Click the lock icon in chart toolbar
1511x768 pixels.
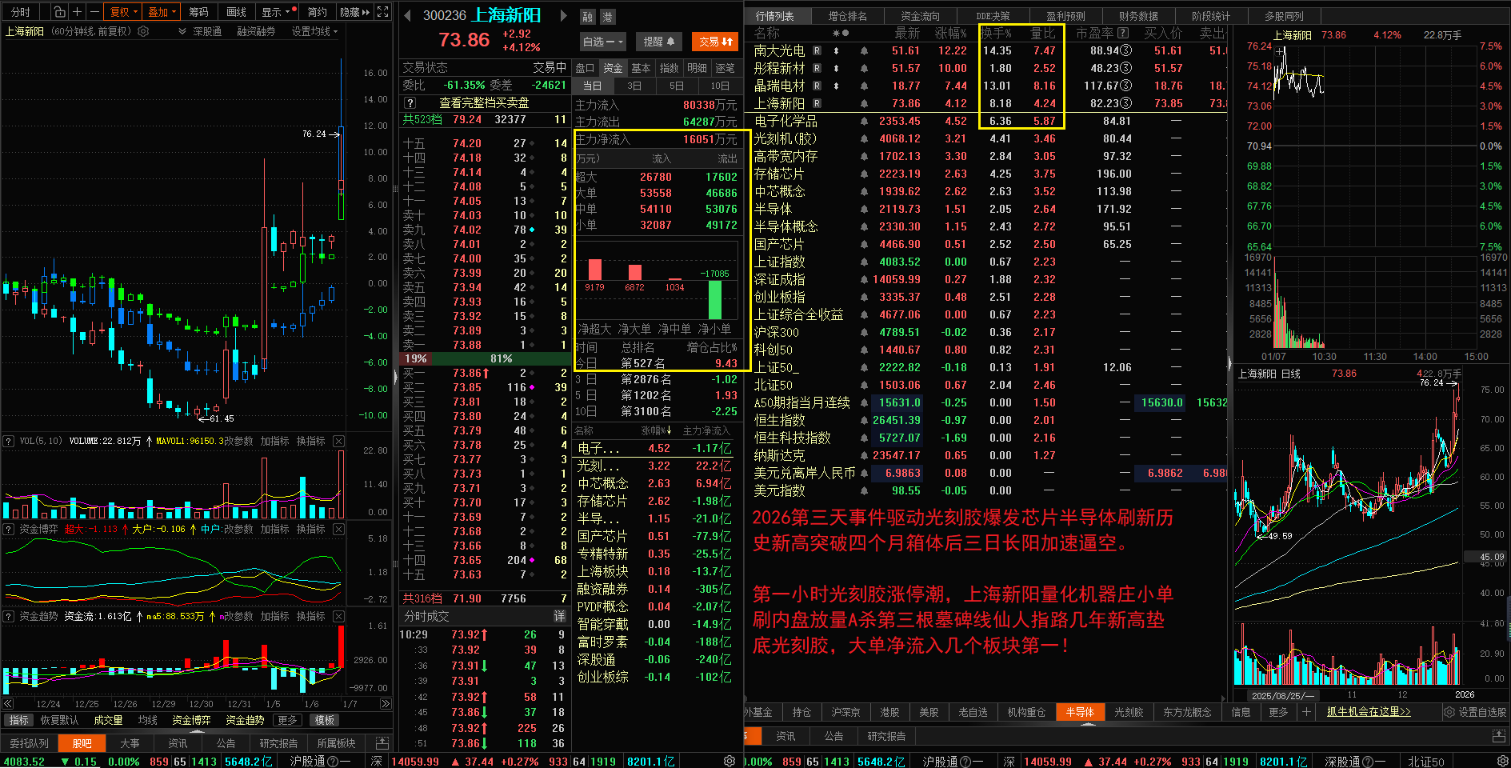tap(59, 12)
